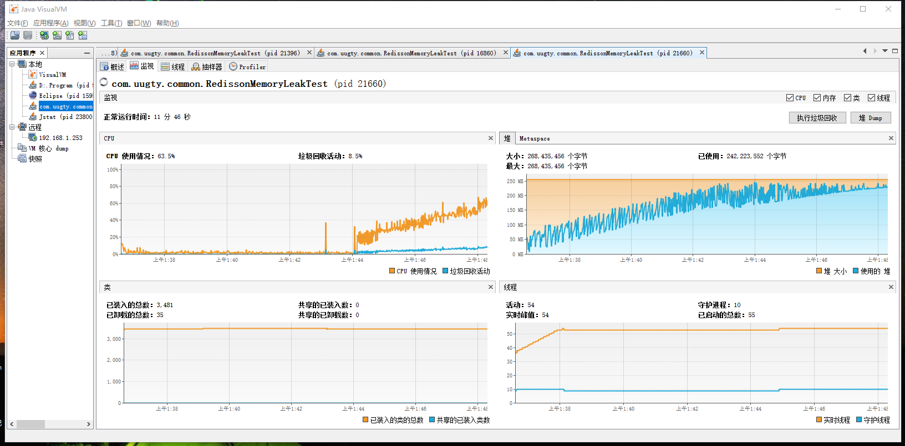Uncheck the 类 graph checkbox
Image resolution: width=905 pixels, height=446 pixels.
pos(847,98)
